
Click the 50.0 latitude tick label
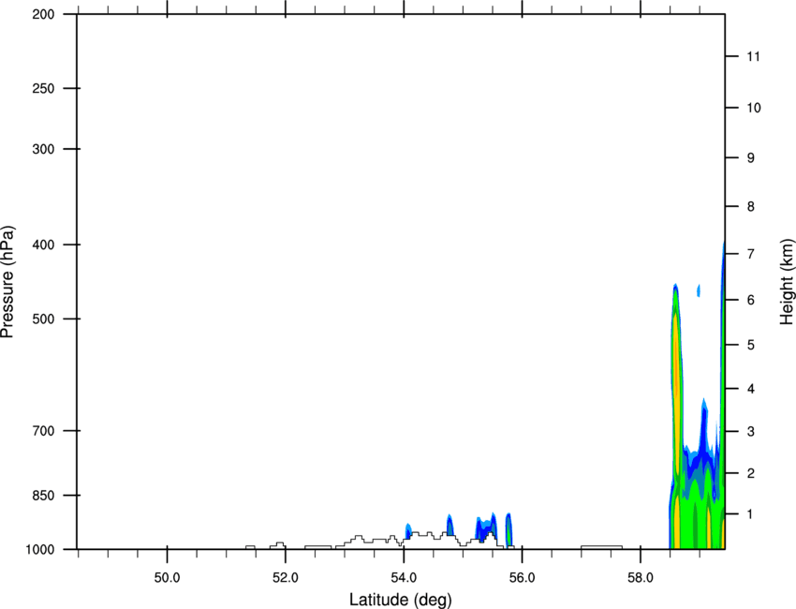[x=167, y=578]
